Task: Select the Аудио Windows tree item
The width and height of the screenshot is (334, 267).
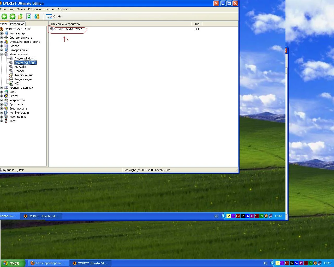Action: [x=25, y=58]
